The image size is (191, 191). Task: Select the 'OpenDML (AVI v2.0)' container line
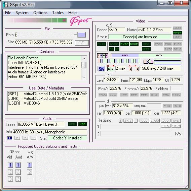pos(44,63)
